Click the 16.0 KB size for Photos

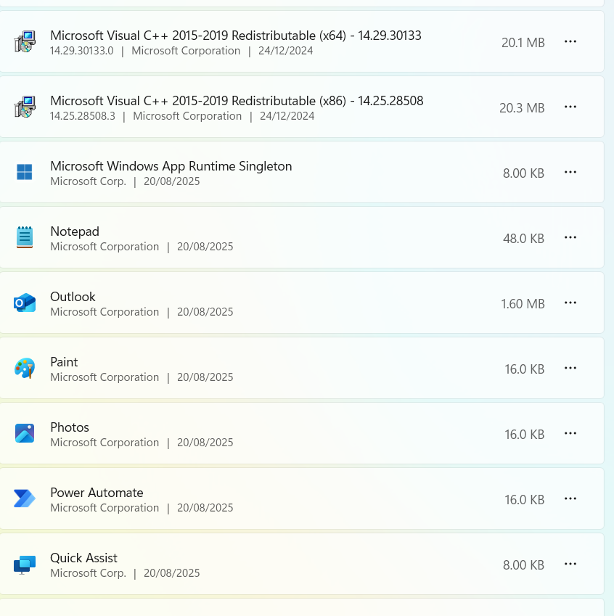[525, 434]
